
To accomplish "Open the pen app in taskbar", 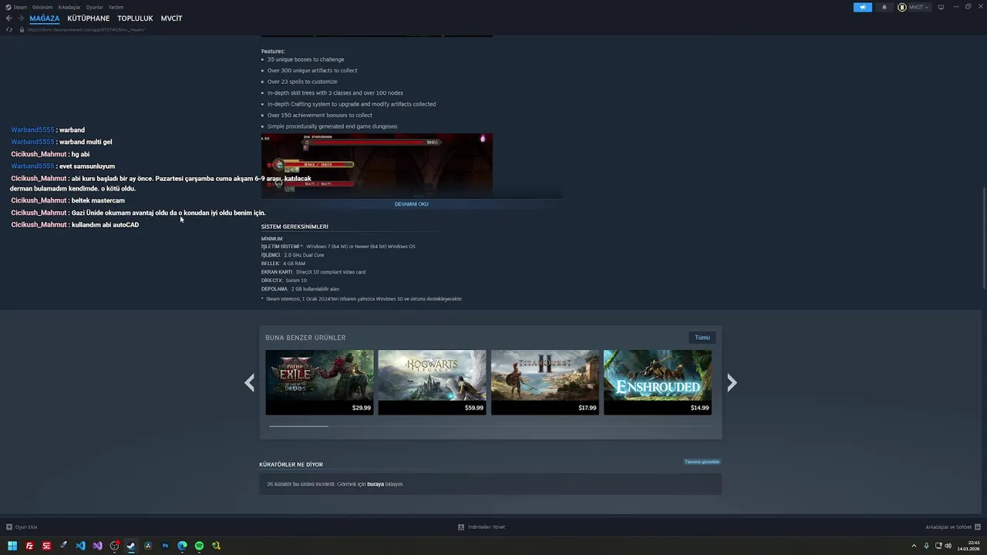I will click(x=63, y=546).
